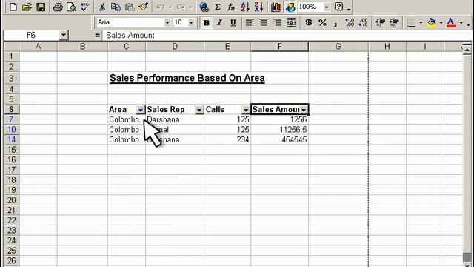
Task: Insert a hyperlink with the globe icon
Action: [204, 7]
